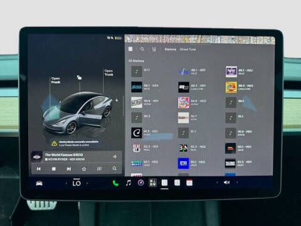
Task: Open the car controls icon
Action: tap(40, 183)
